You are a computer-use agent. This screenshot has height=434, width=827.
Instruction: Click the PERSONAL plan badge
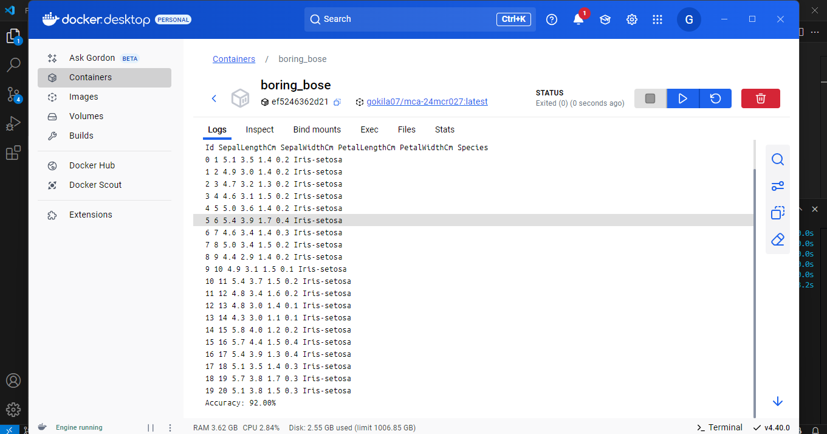(x=173, y=19)
